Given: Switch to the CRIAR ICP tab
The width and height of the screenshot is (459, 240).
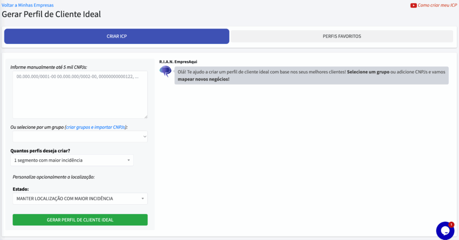Looking at the screenshot, I should (117, 36).
